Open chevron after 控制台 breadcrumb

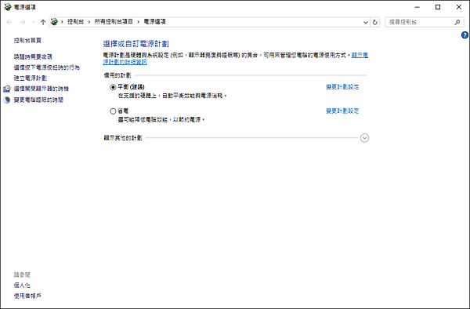pos(89,22)
